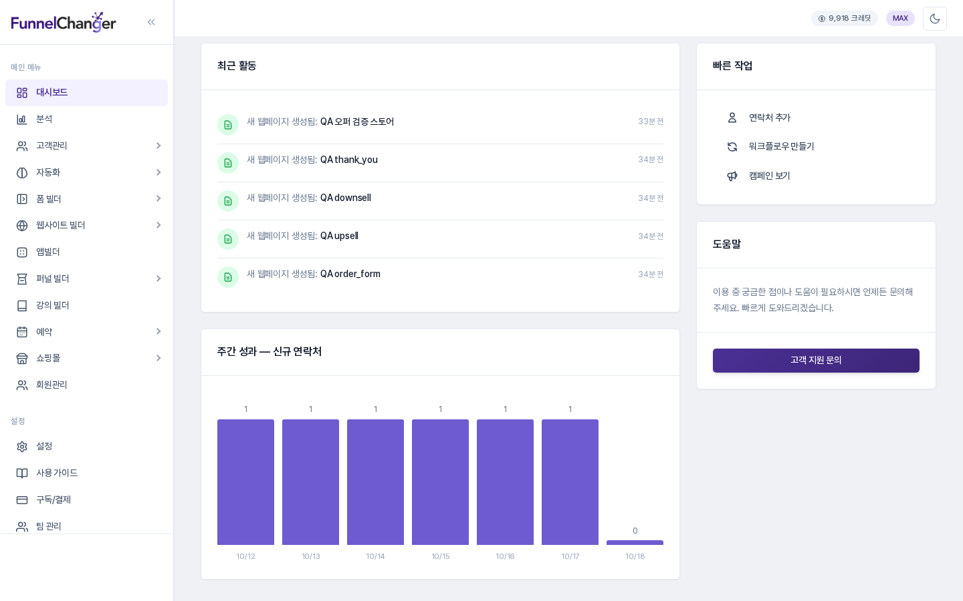
Task: Click the 캠페인 보기 megaphone icon
Action: pos(732,176)
